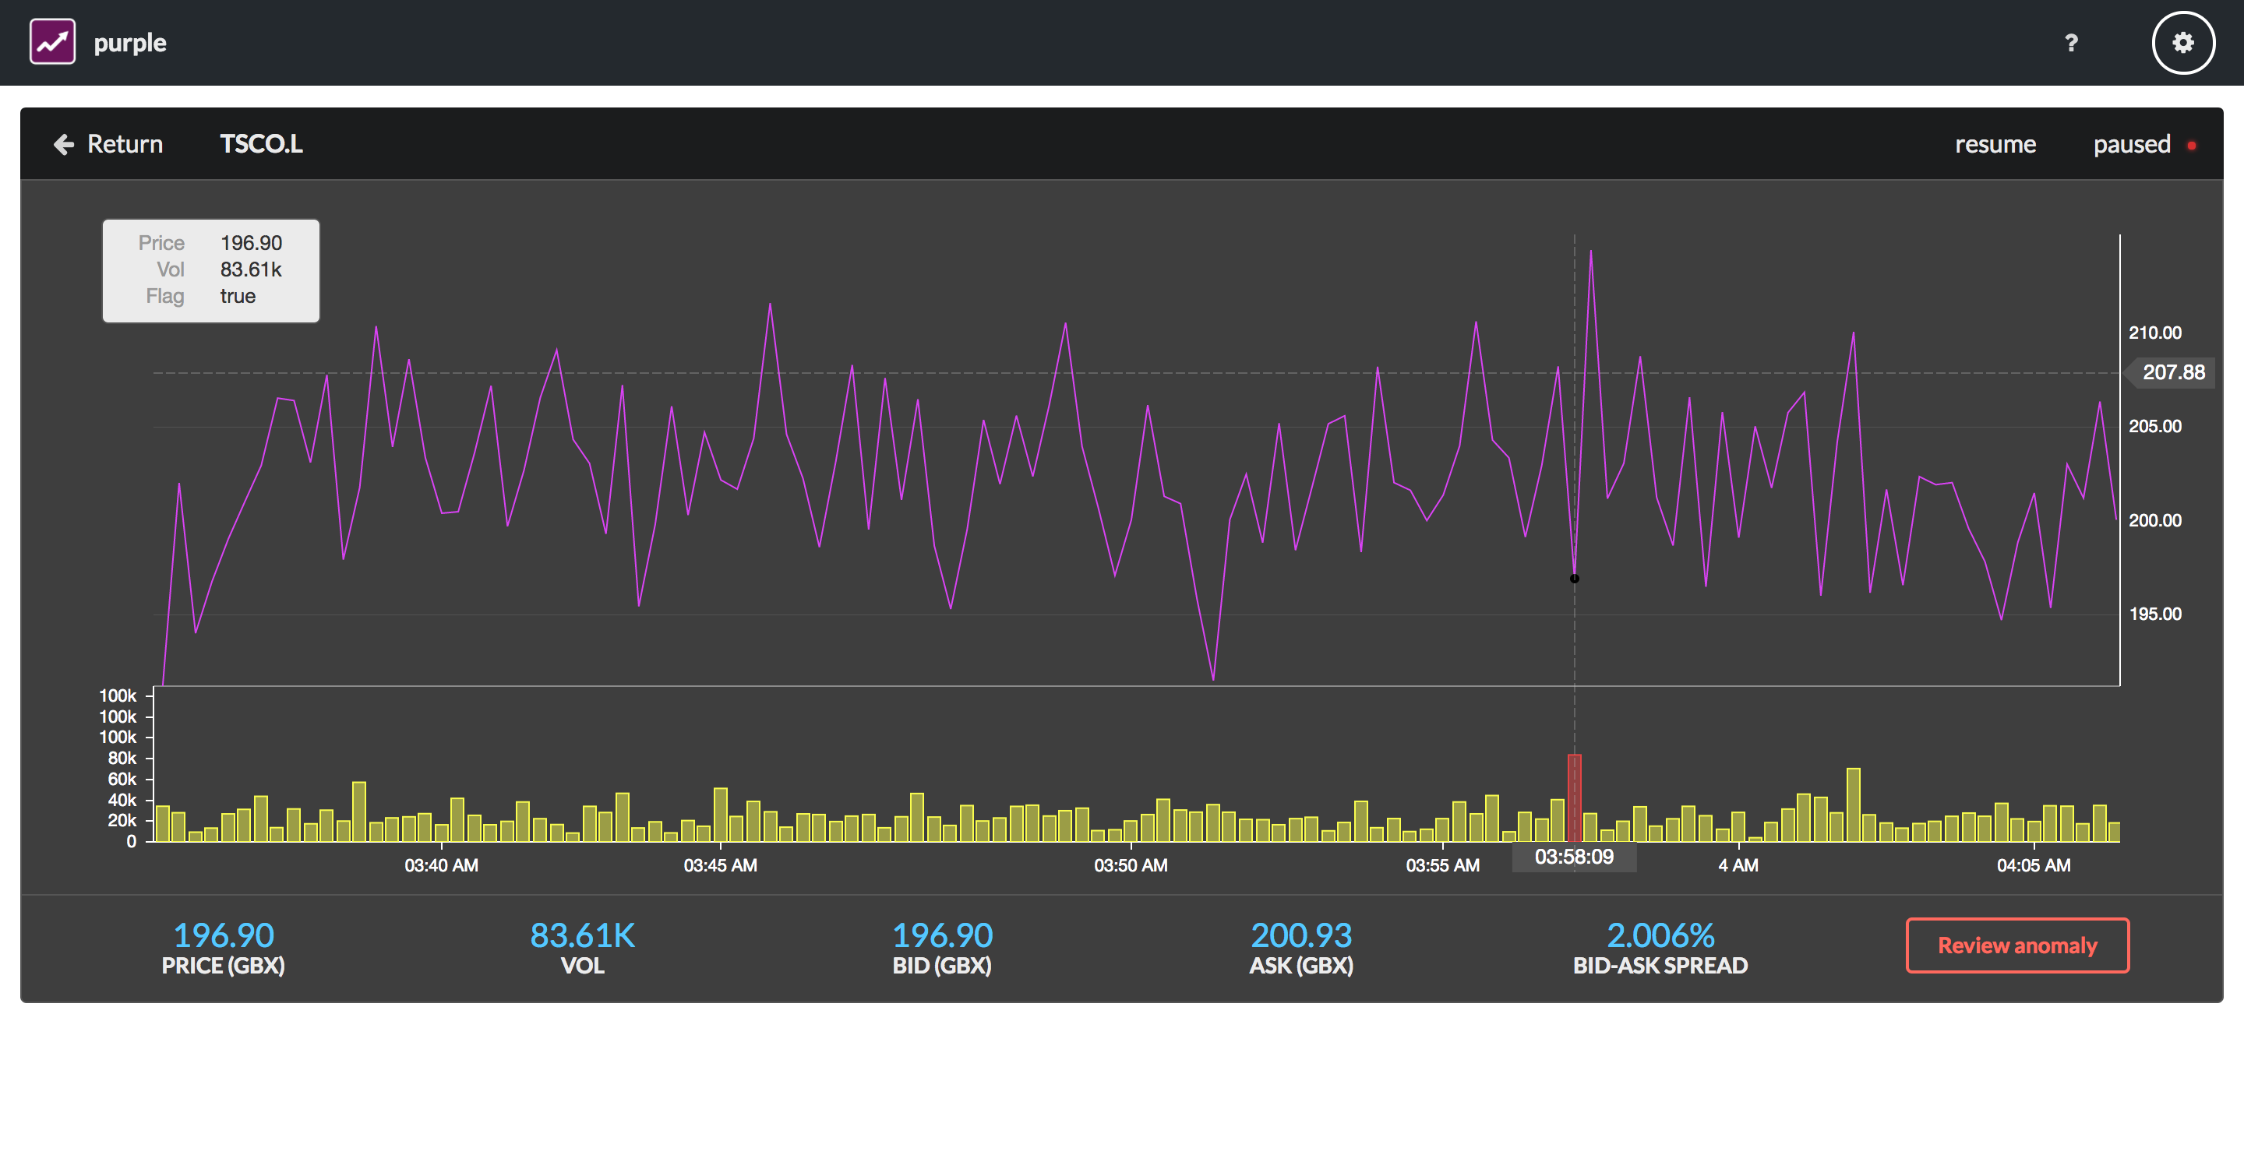Click the 196.90 BID (GBX) value
Image resolution: width=2244 pixels, height=1176 pixels.
942,935
